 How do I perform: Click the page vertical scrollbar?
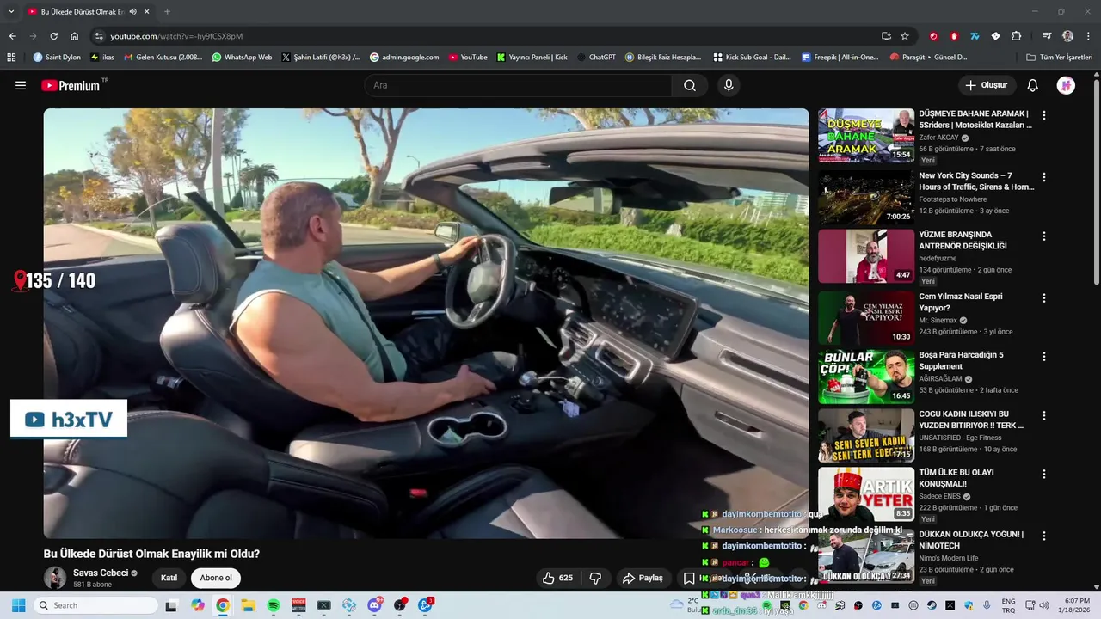point(1097,181)
